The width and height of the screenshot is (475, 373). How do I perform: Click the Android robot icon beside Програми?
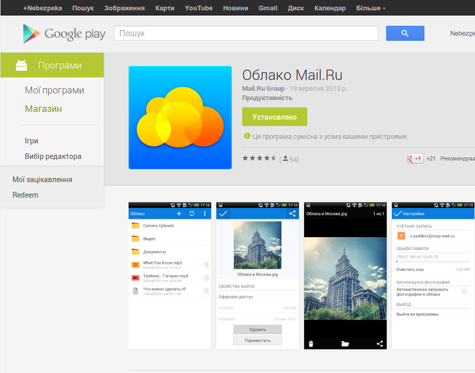[x=22, y=65]
